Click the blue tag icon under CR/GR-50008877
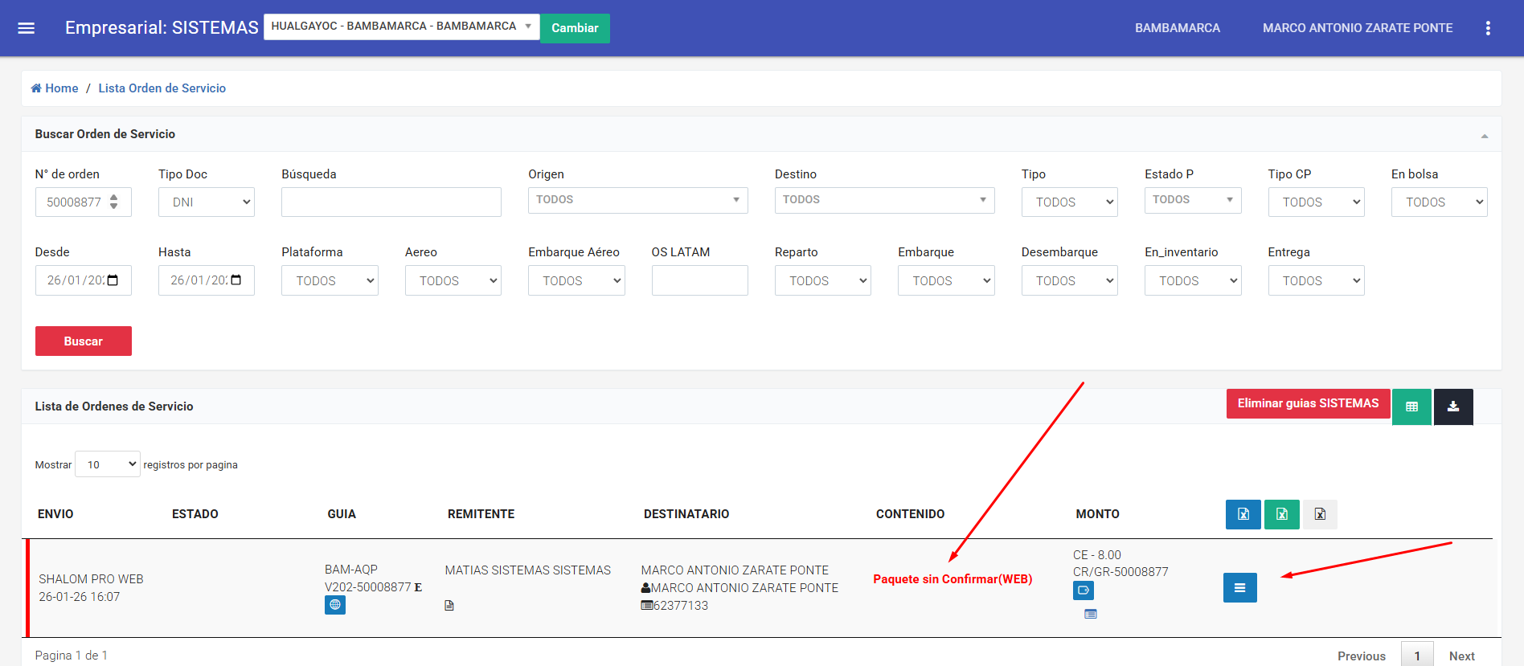 click(1083, 590)
